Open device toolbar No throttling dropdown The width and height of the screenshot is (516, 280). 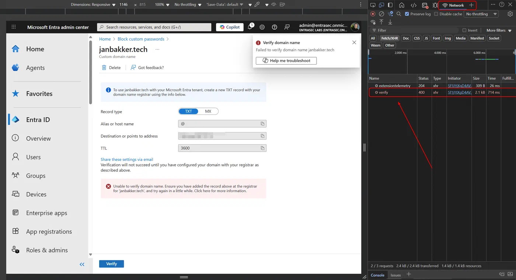188,4
